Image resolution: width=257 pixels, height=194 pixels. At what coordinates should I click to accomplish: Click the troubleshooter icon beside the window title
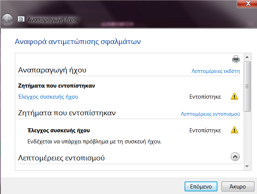point(21,19)
